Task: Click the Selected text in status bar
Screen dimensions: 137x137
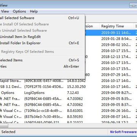Action: 8,132
